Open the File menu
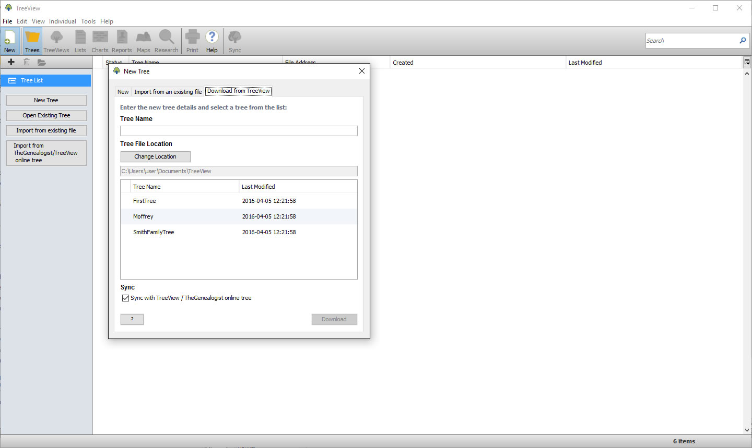Screen dimensions: 752x448 pos(7,21)
